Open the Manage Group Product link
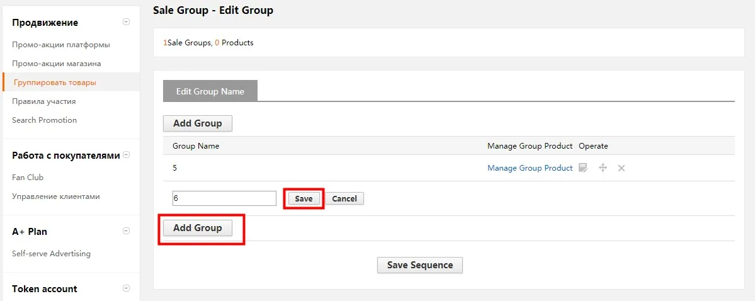 click(x=530, y=168)
